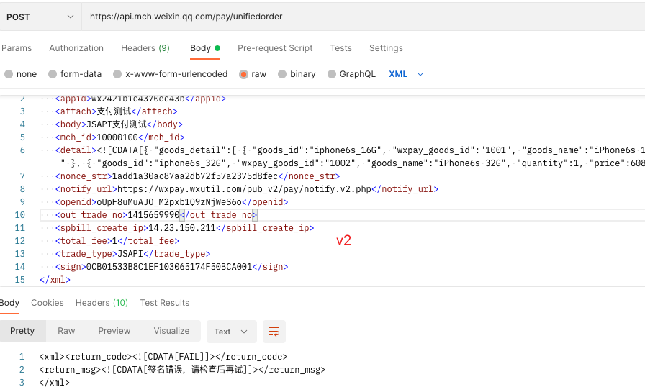645x392 pixels.
Task: Select the none body type radio
Action: 9,74
